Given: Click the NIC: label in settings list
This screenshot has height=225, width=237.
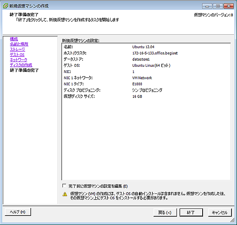Looking at the screenshot, I should point(67,72).
